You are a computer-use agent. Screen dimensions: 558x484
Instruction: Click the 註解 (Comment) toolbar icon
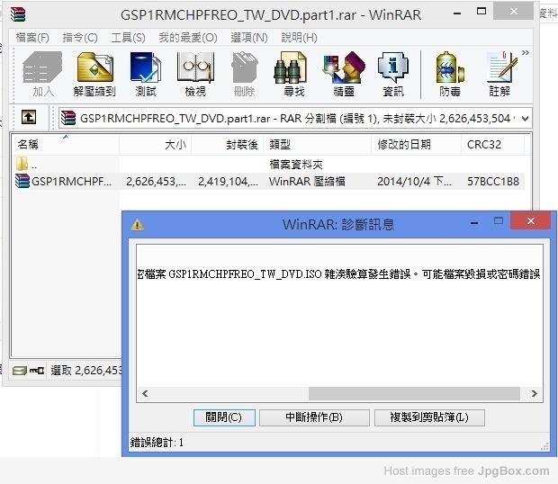(499, 74)
